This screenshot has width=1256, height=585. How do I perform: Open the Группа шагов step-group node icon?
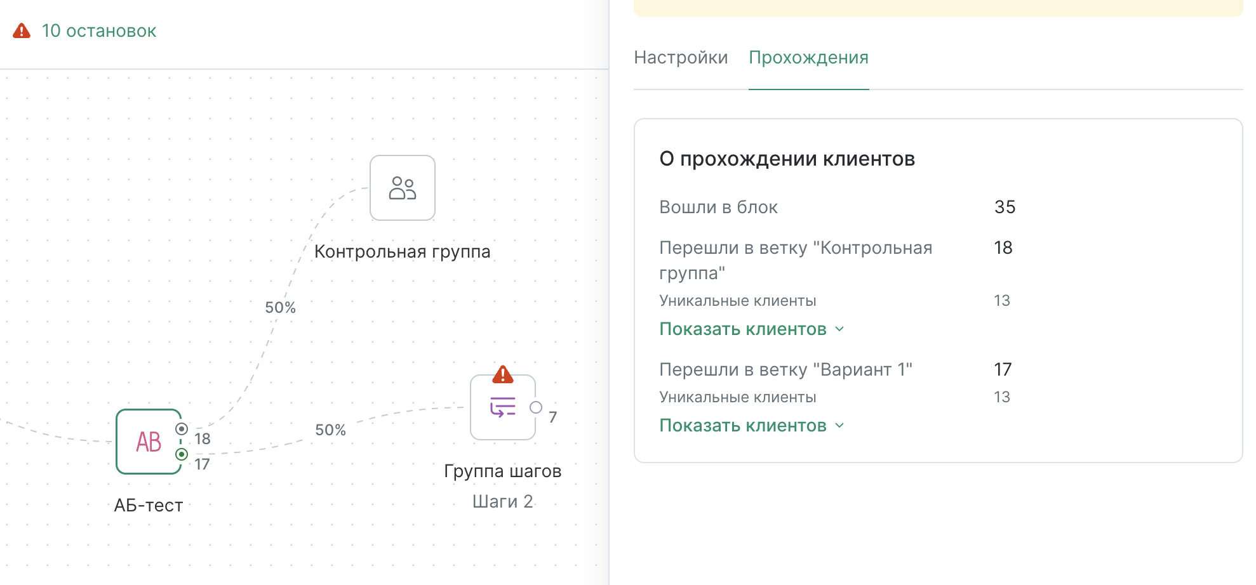(x=502, y=407)
